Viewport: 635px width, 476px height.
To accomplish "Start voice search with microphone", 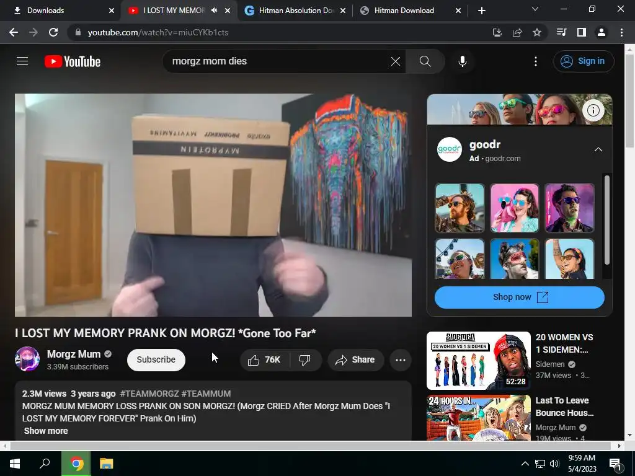I will tap(462, 61).
